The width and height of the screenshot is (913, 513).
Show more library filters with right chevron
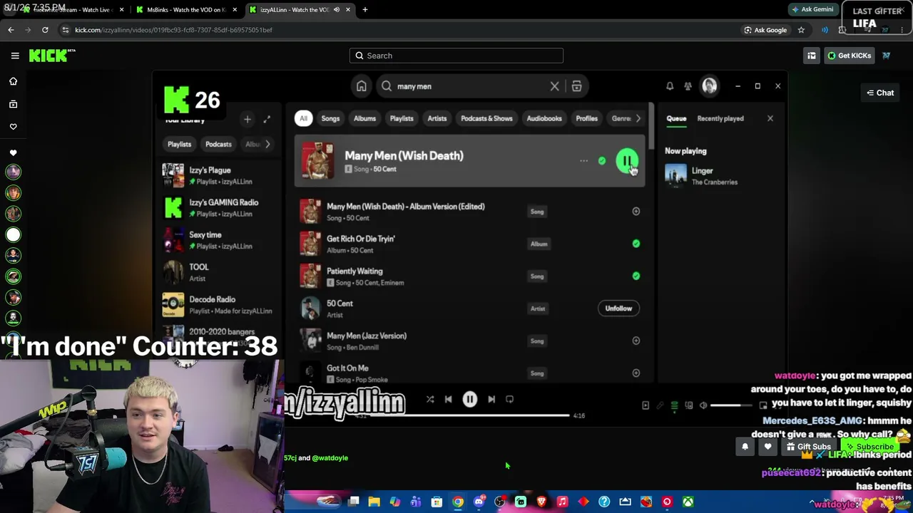(267, 144)
